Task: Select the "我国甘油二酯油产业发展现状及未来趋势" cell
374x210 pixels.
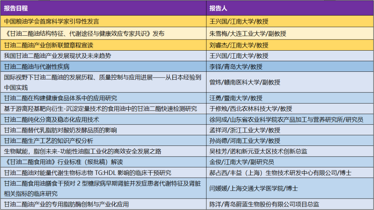Action: [103, 56]
